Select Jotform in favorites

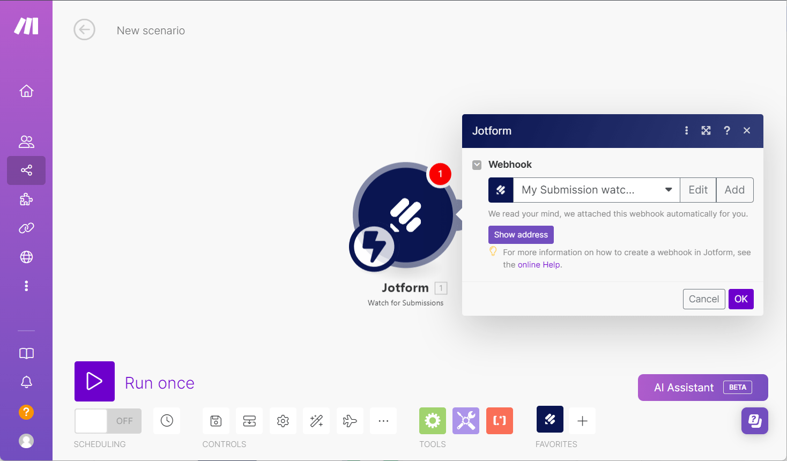(550, 419)
